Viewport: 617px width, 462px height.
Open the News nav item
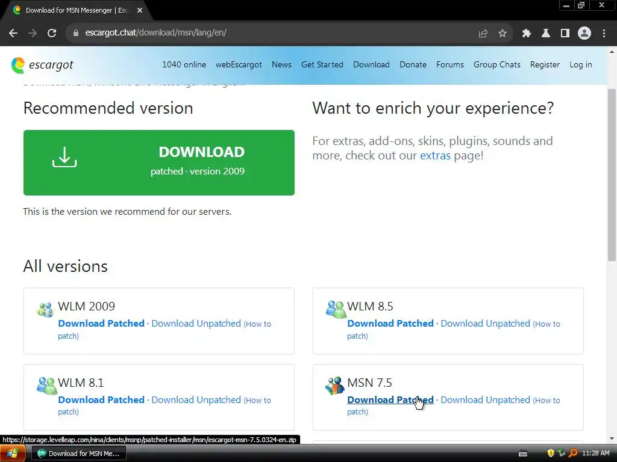281,65
